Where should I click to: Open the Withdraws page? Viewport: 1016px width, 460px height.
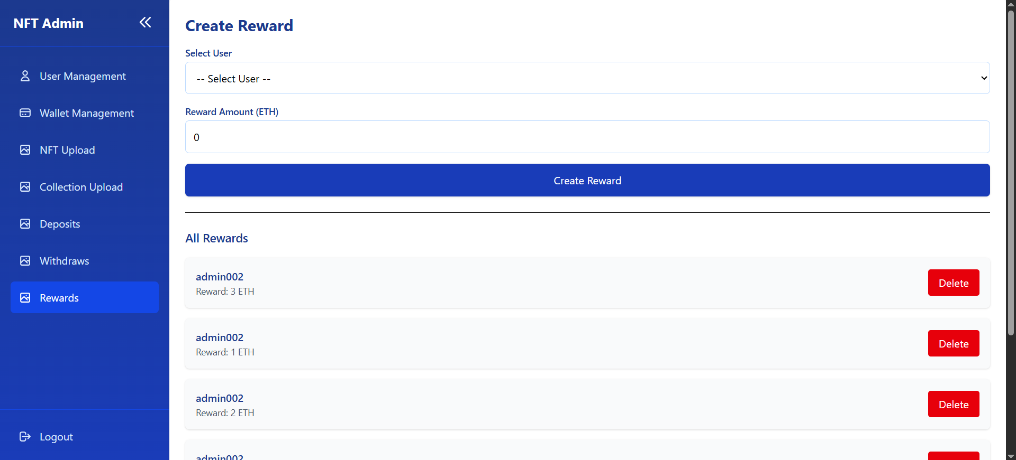[64, 261]
